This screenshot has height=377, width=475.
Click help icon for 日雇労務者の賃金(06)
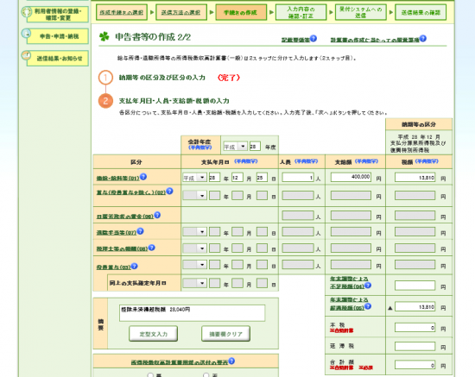[157, 215]
